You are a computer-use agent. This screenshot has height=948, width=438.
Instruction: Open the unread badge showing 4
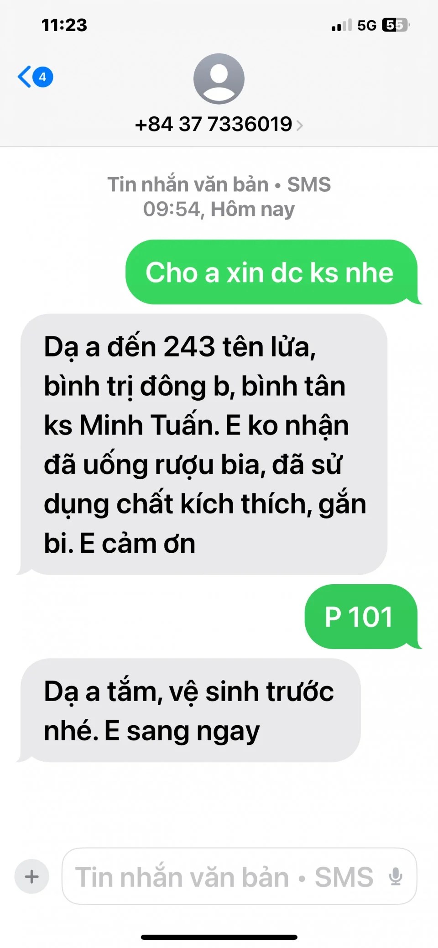42,77
